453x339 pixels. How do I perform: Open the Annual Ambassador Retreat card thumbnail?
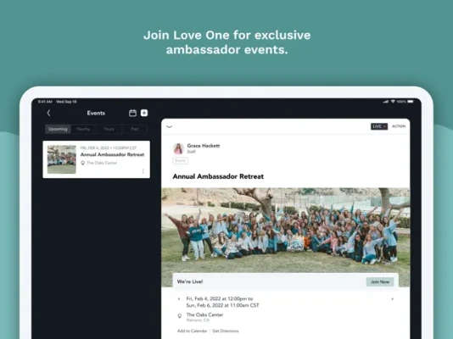tap(62, 159)
